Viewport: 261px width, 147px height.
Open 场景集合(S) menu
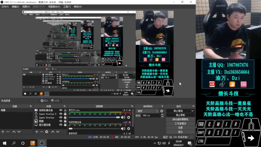coord(54,7)
